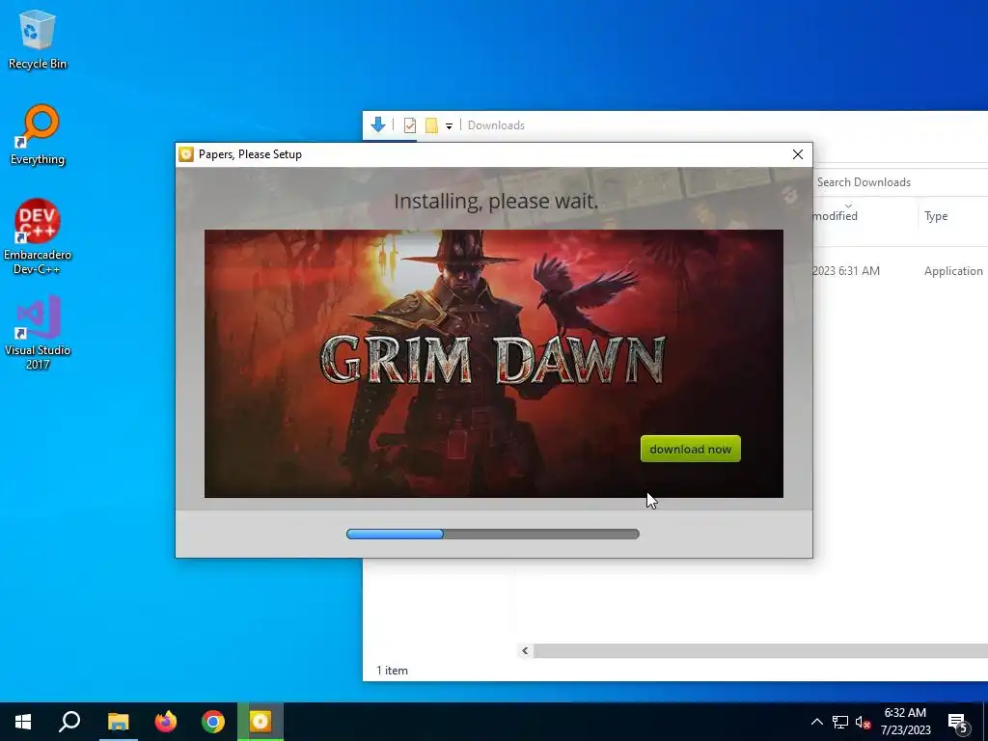
Task: Click the Downloads horizontal scrollbar track
Action: coord(760,651)
